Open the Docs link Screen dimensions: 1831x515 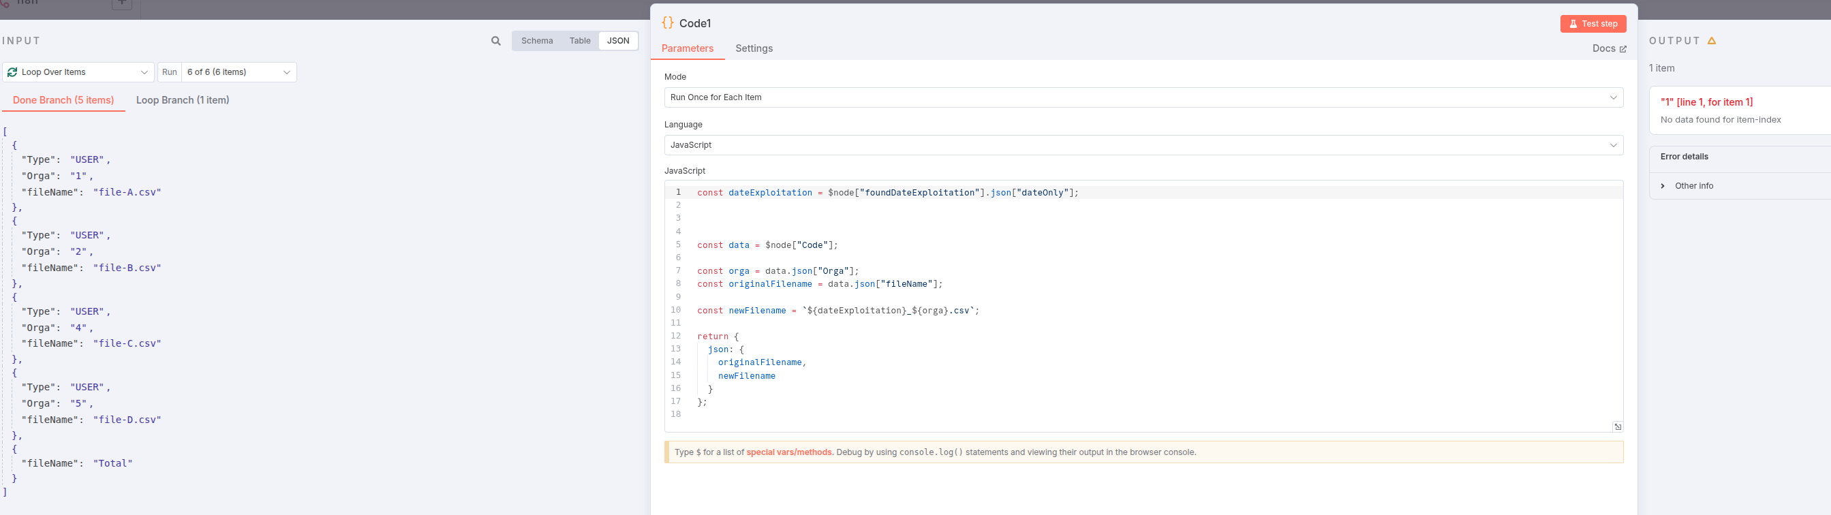point(1610,48)
